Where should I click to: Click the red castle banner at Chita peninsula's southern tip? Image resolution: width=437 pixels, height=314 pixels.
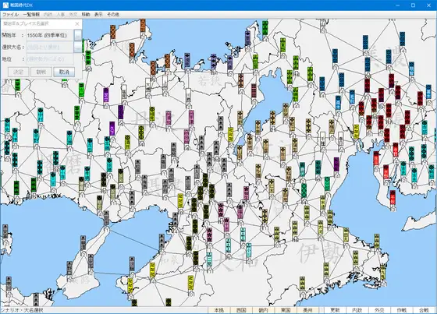coord(393,197)
